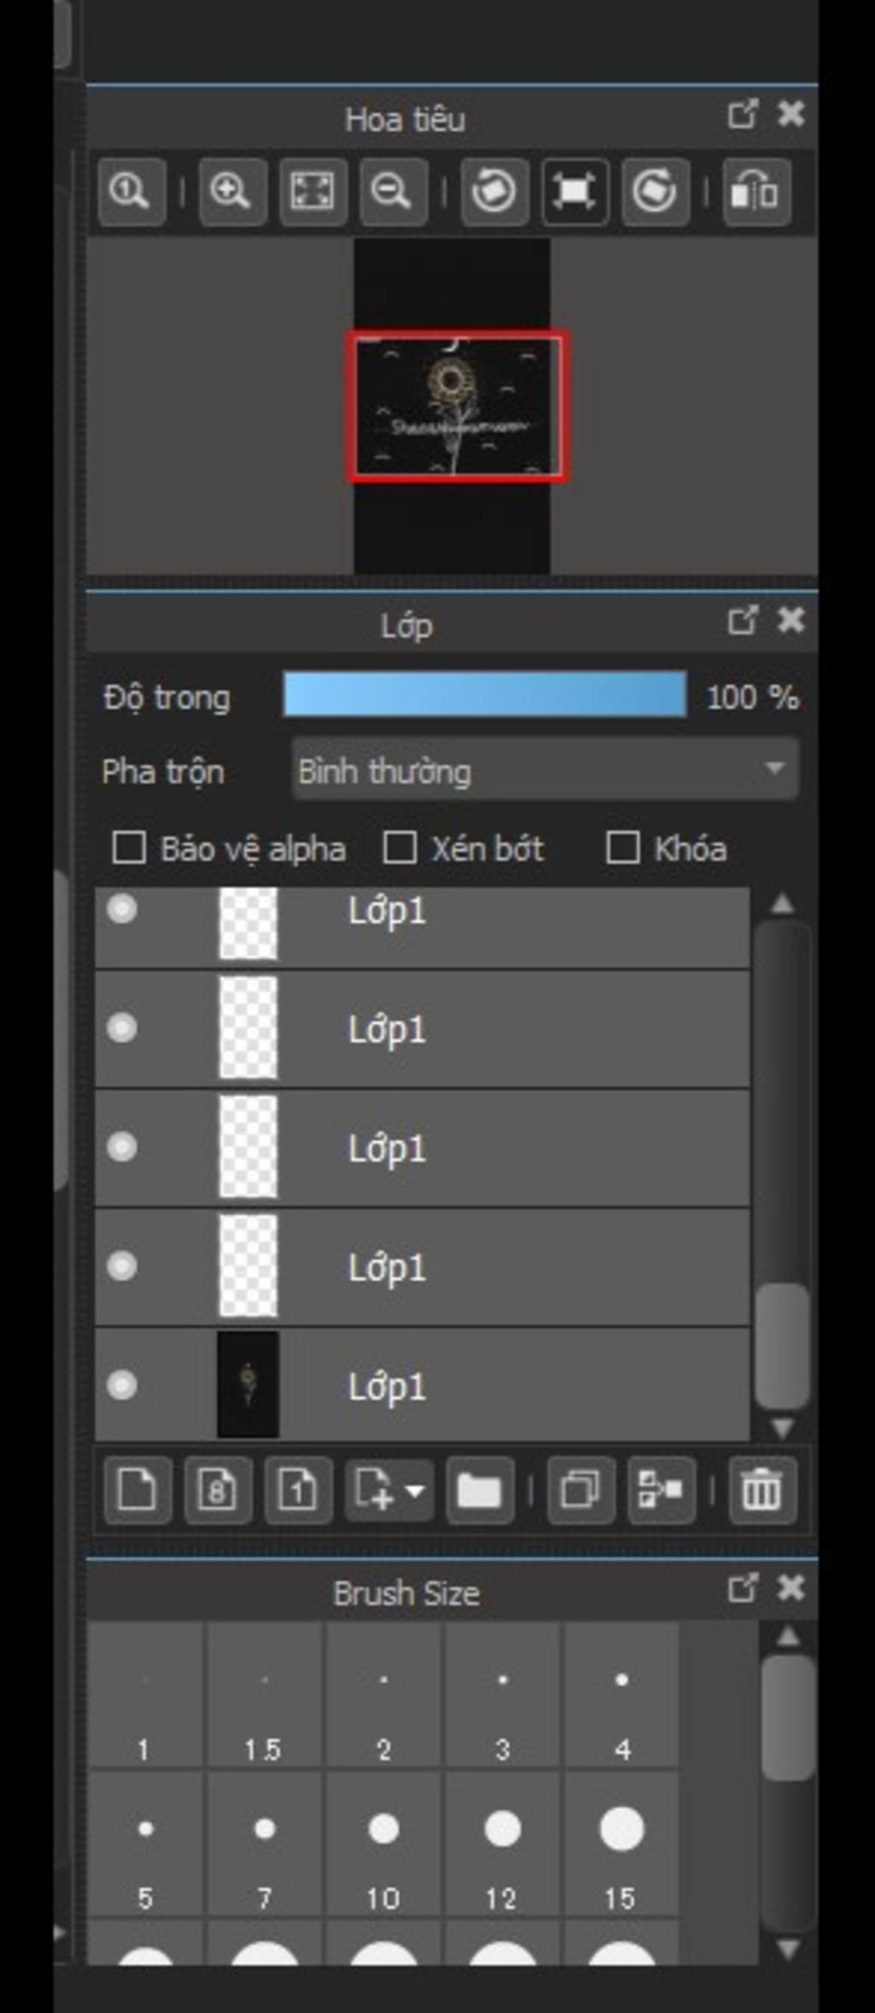Select brush size 15
The image size is (875, 2013).
coord(621,1845)
